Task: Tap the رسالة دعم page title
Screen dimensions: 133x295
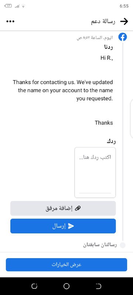Action: tap(103, 21)
